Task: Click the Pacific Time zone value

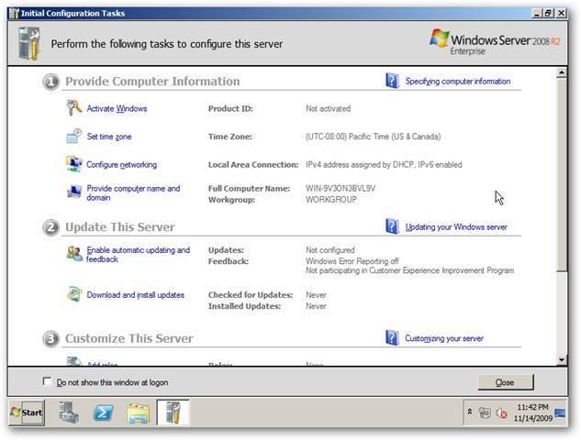Action: tap(374, 137)
